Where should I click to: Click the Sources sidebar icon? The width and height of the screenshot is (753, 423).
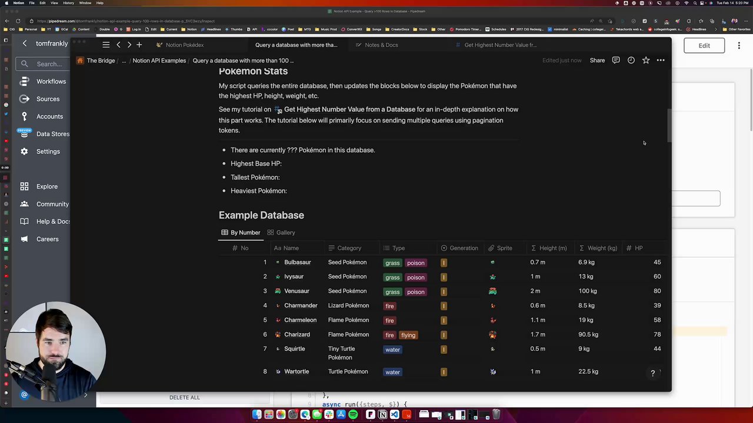(24, 99)
